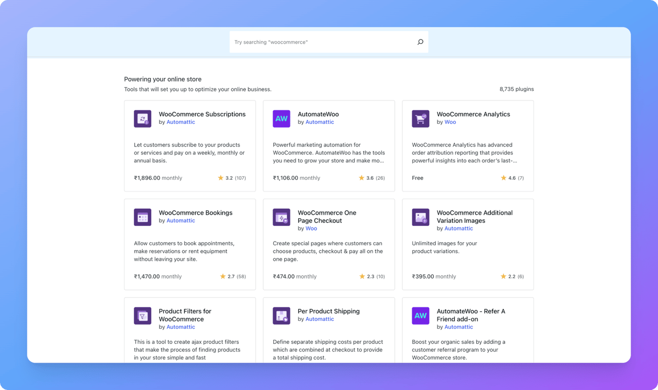Click the ajax product filters description

point(187,350)
